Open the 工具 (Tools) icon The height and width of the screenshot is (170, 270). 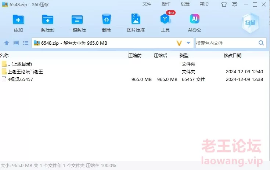(x=165, y=19)
